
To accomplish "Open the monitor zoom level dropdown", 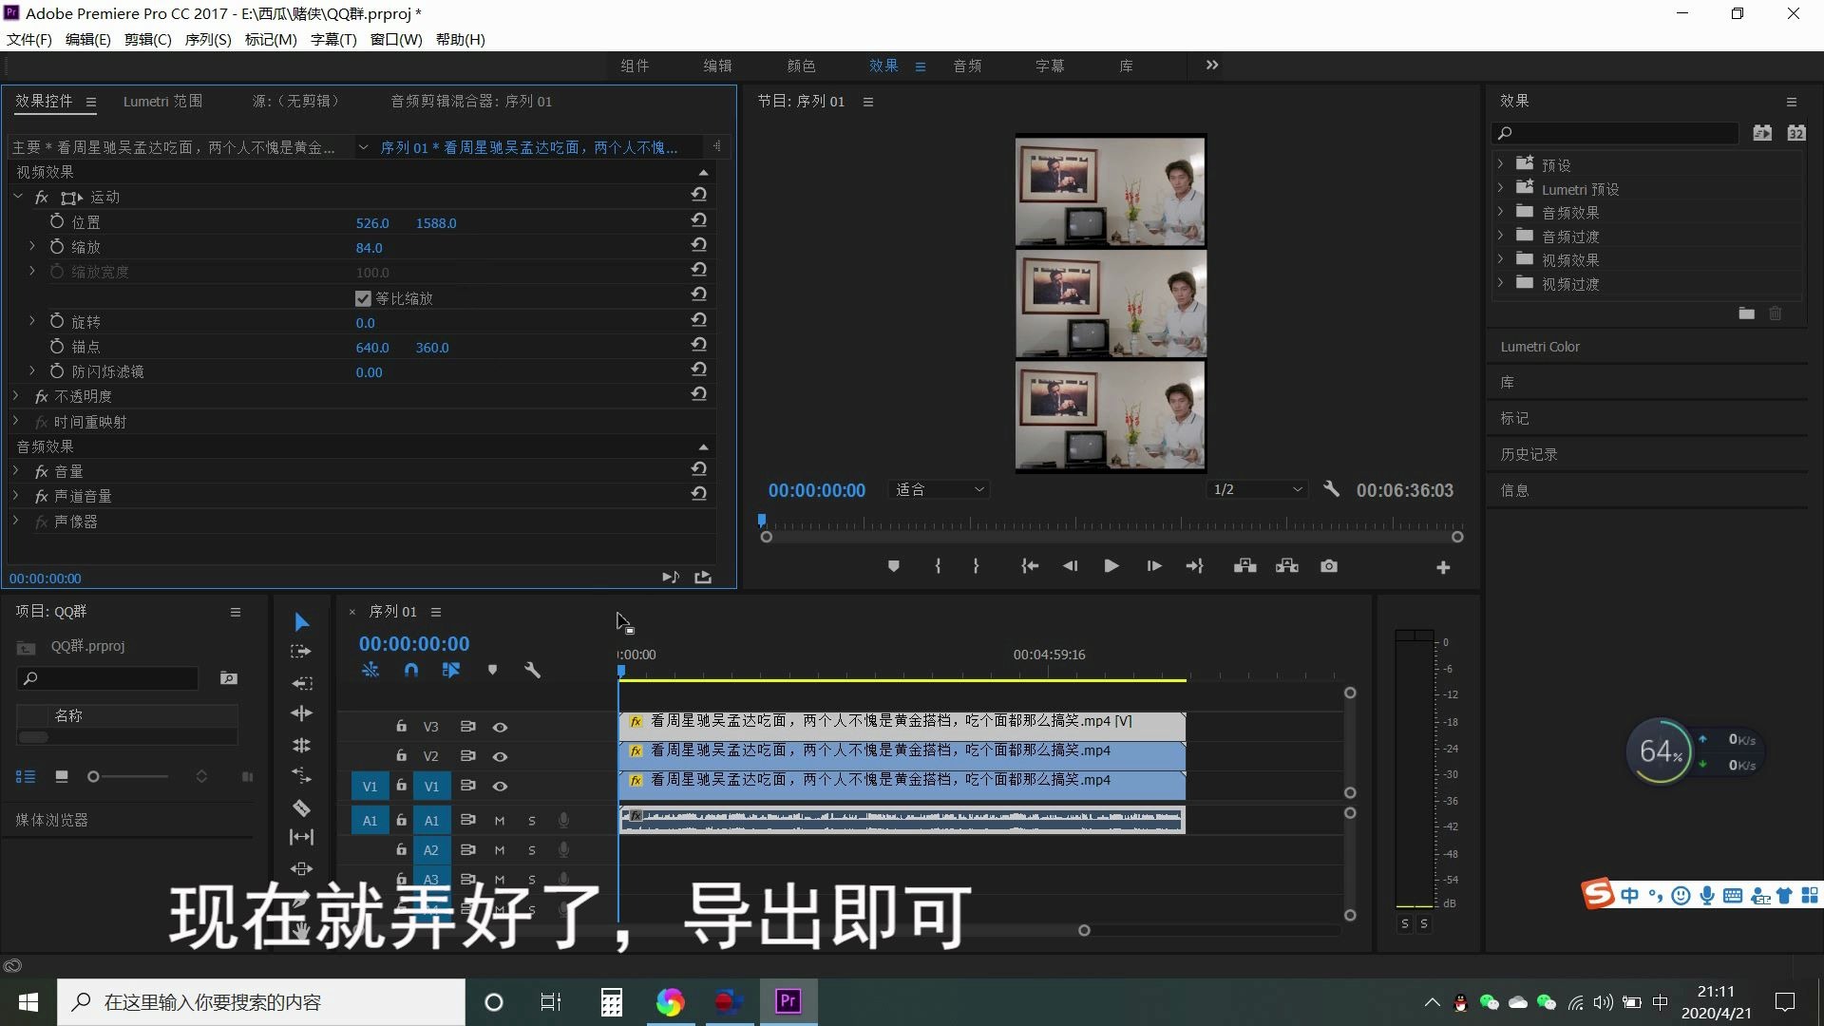I will 940,489.
